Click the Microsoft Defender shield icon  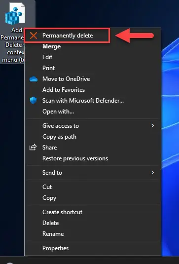point(34,101)
